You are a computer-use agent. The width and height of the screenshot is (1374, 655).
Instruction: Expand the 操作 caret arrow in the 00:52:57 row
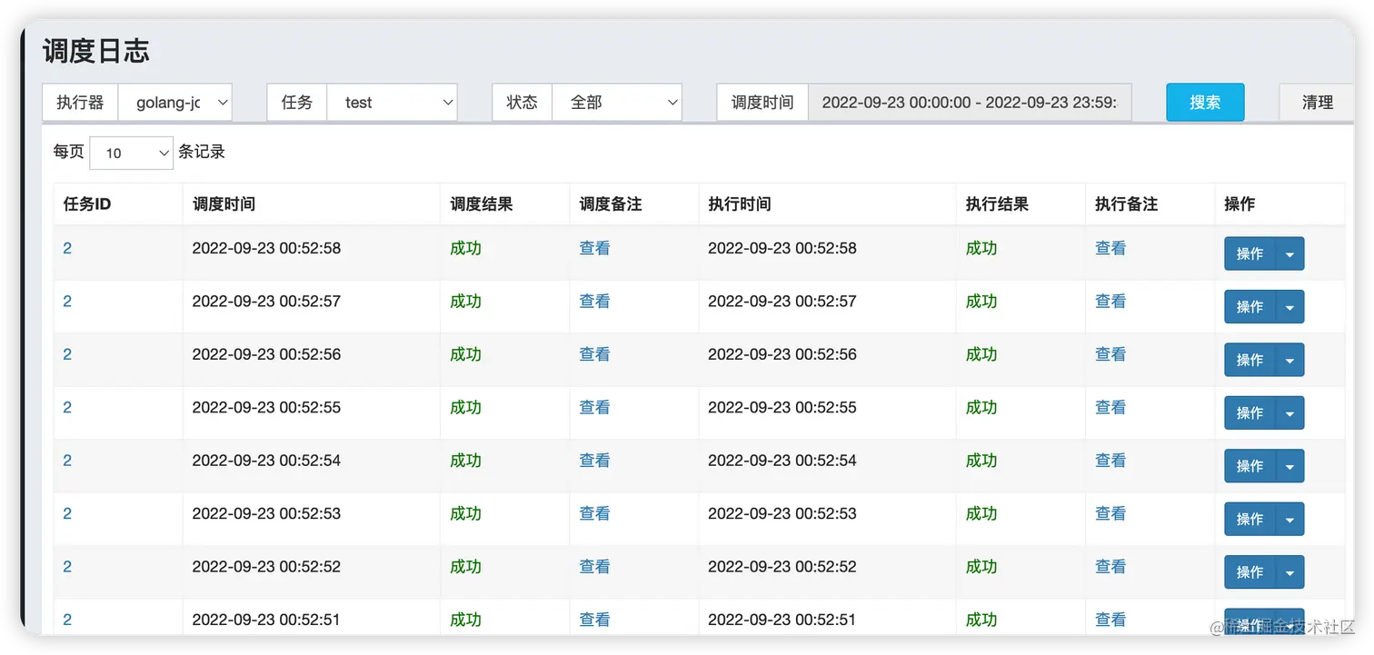point(1289,307)
